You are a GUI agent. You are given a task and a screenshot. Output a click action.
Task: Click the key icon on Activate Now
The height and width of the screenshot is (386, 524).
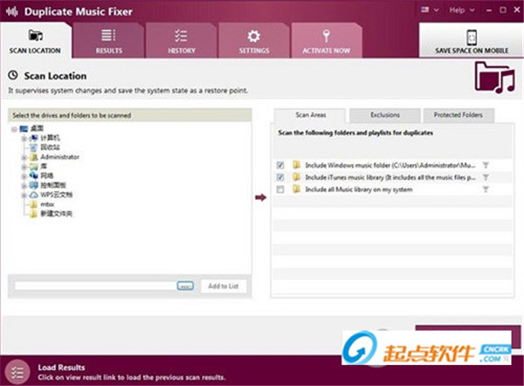point(327,36)
